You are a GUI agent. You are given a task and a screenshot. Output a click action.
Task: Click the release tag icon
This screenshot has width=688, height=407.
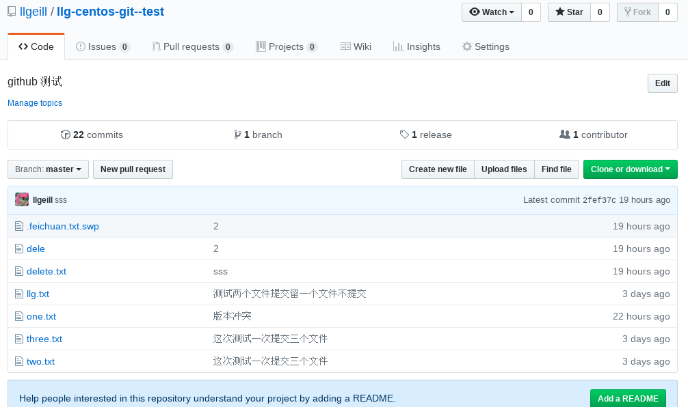[x=404, y=135]
